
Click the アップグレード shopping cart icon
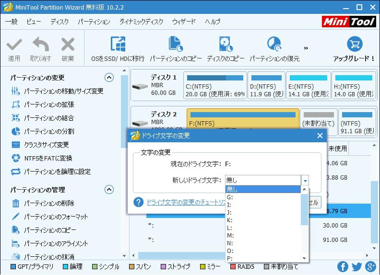click(x=355, y=44)
